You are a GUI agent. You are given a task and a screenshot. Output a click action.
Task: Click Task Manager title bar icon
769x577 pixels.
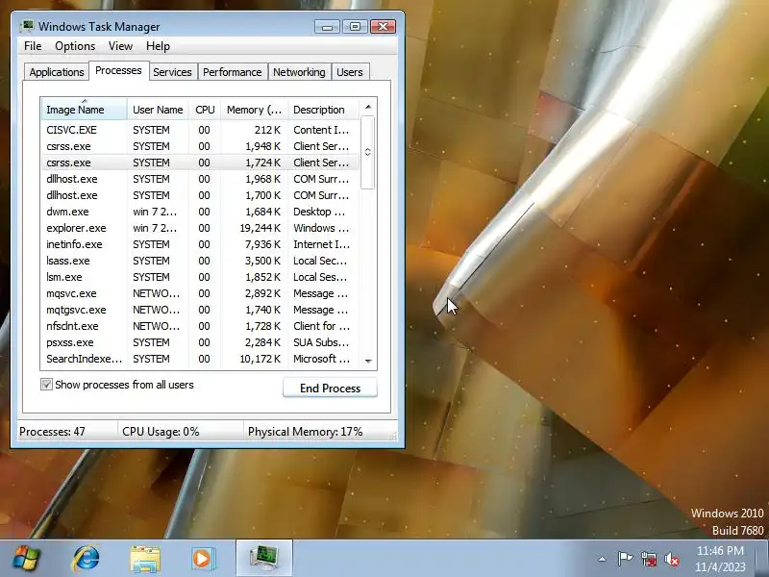click(x=26, y=26)
